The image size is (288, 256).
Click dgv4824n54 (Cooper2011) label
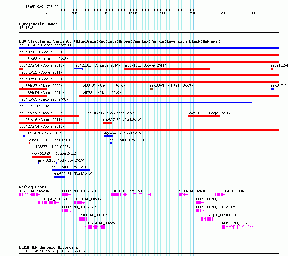tap(42, 93)
